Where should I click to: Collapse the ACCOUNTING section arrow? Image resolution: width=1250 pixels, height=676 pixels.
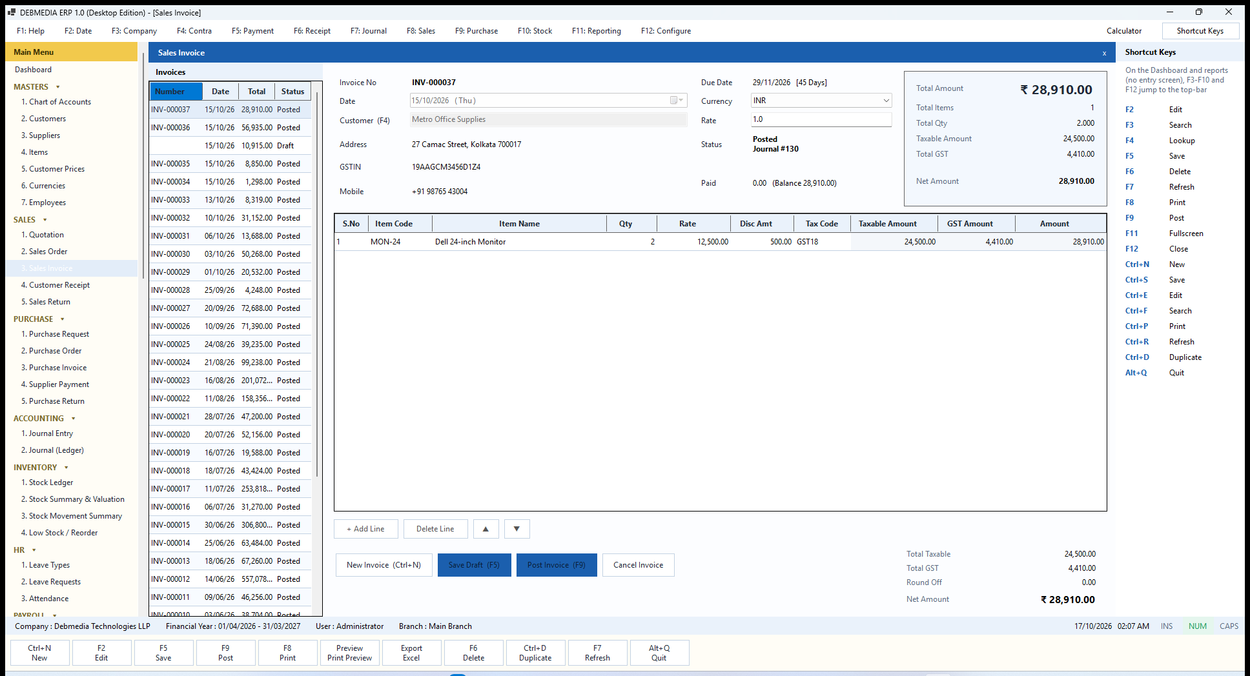pos(74,419)
